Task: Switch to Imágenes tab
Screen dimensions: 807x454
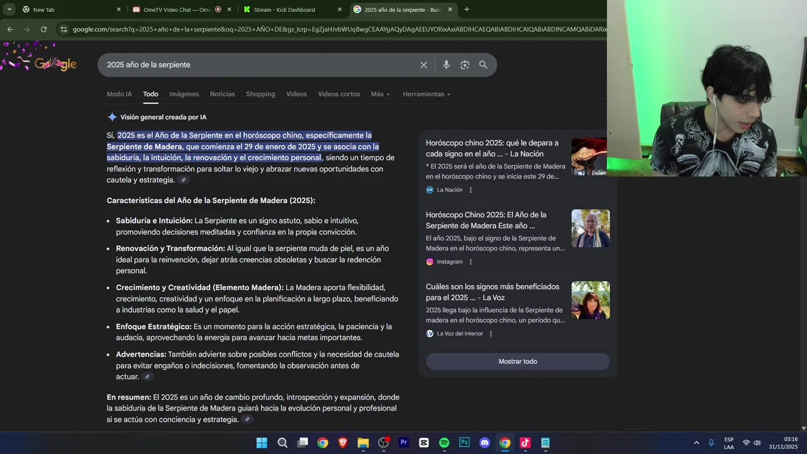Action: tap(184, 94)
